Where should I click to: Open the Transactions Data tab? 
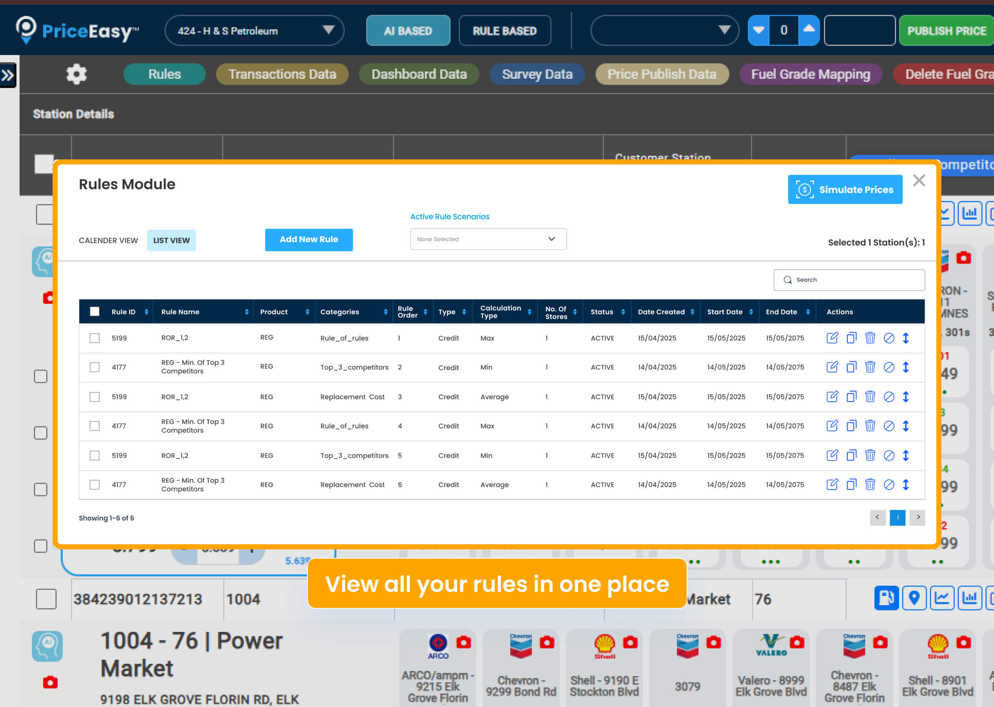[282, 74]
